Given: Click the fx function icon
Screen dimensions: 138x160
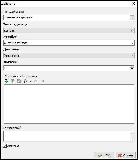Looking at the screenshot, I should coord(26,81).
